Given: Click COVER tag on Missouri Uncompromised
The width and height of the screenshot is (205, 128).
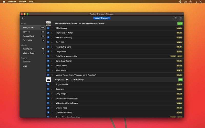Looking at the screenshot, I should [x=179, y=99].
